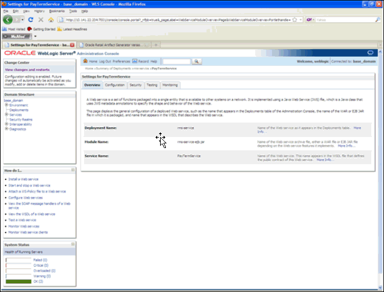
Task: Collapse the How do I panel
Action: pyautogui.click(x=73, y=169)
